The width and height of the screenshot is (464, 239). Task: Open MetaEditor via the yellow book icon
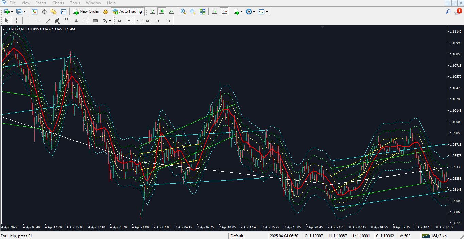(105, 11)
